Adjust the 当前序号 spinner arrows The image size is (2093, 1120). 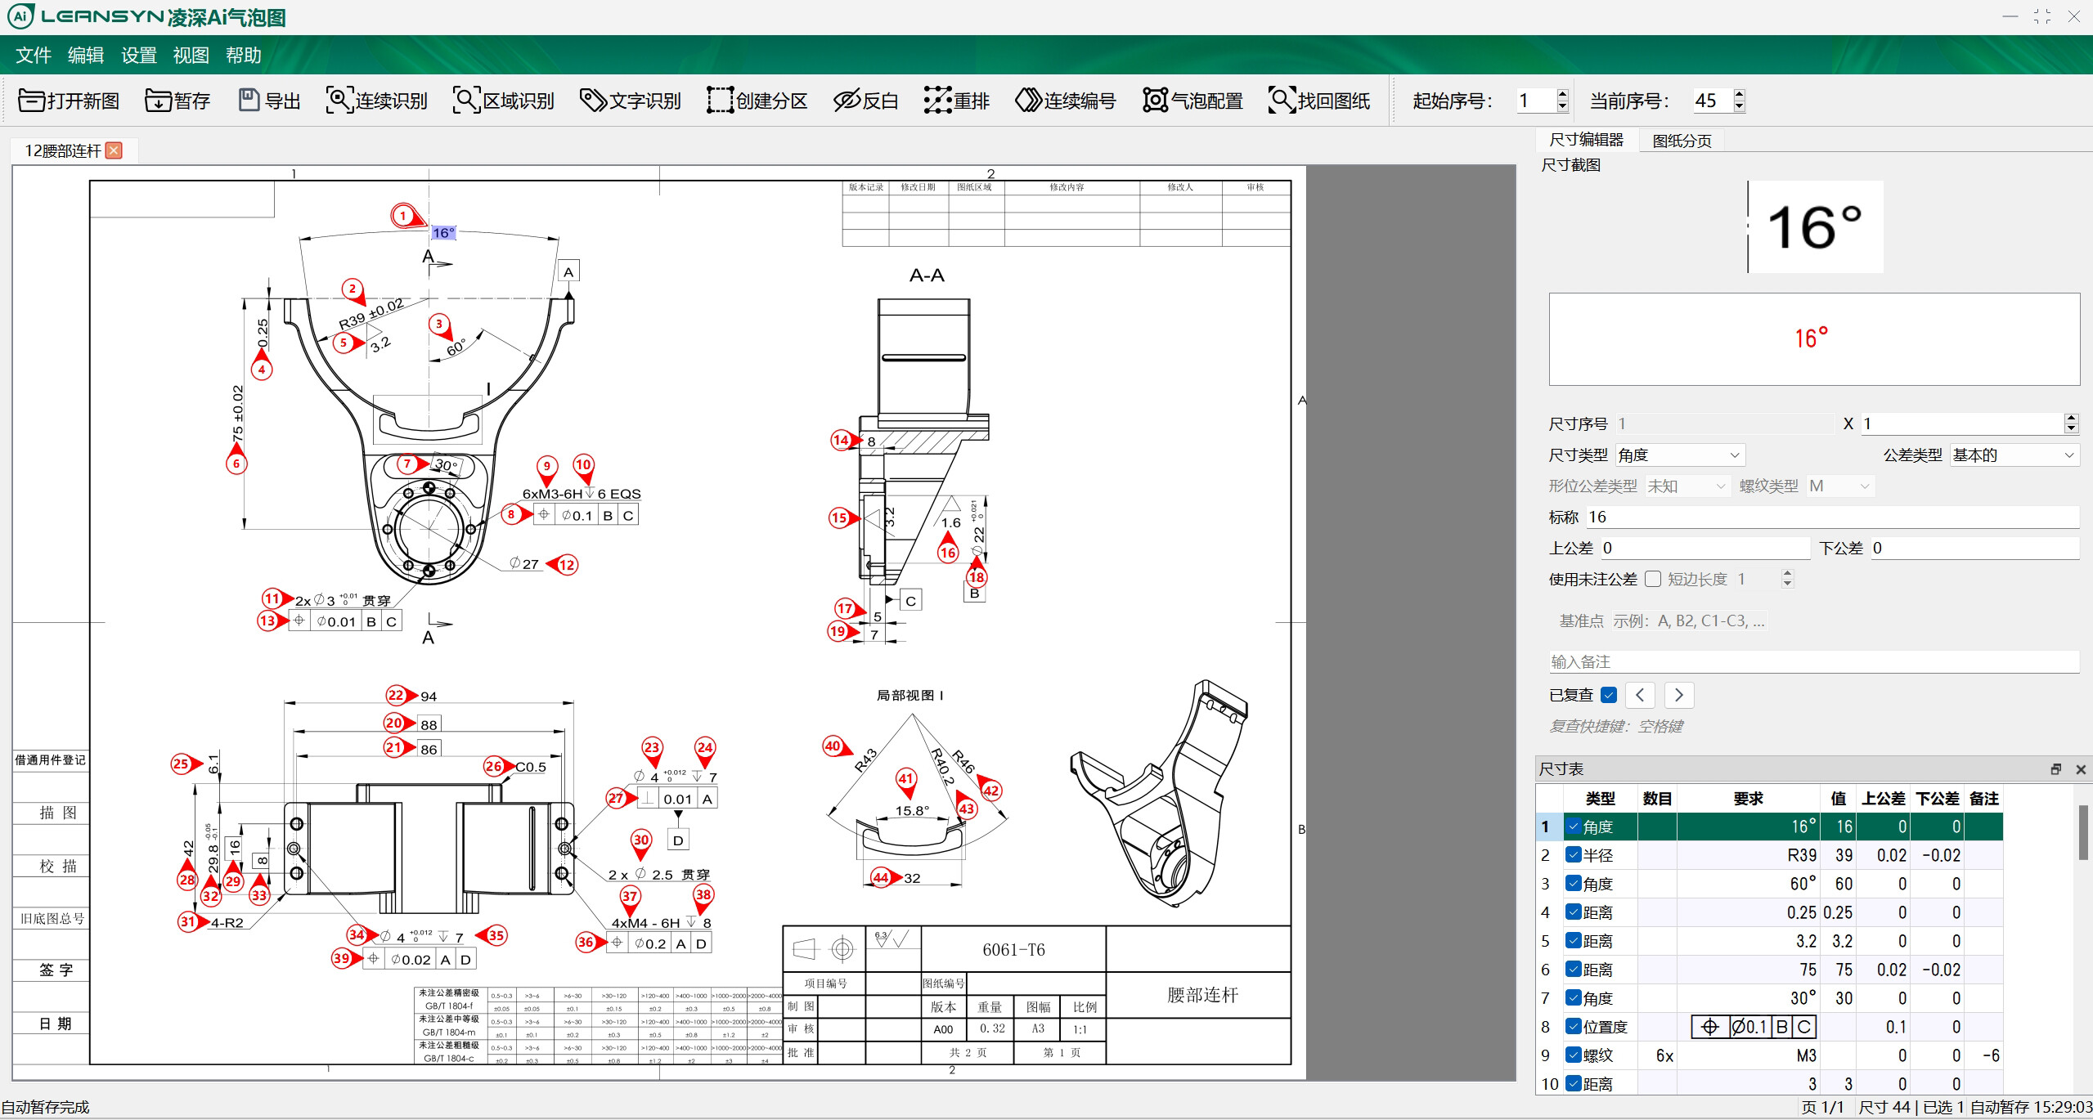click(1739, 101)
